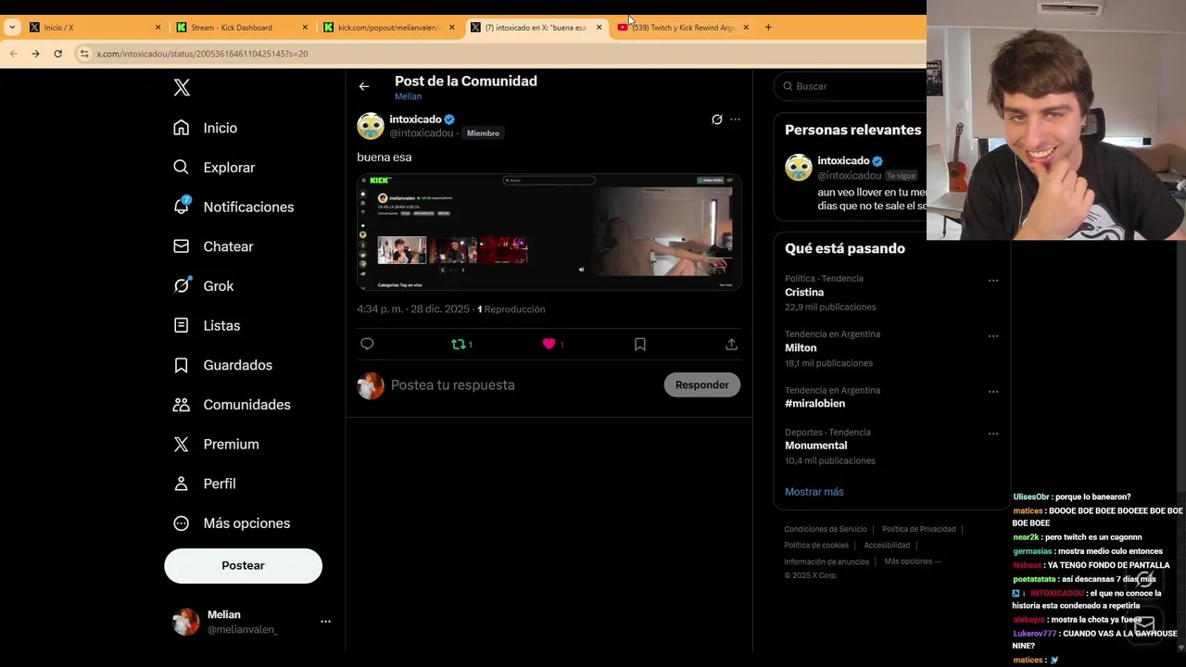Click browser back arrow
Image resolution: width=1186 pixels, height=667 pixels.
(13, 54)
